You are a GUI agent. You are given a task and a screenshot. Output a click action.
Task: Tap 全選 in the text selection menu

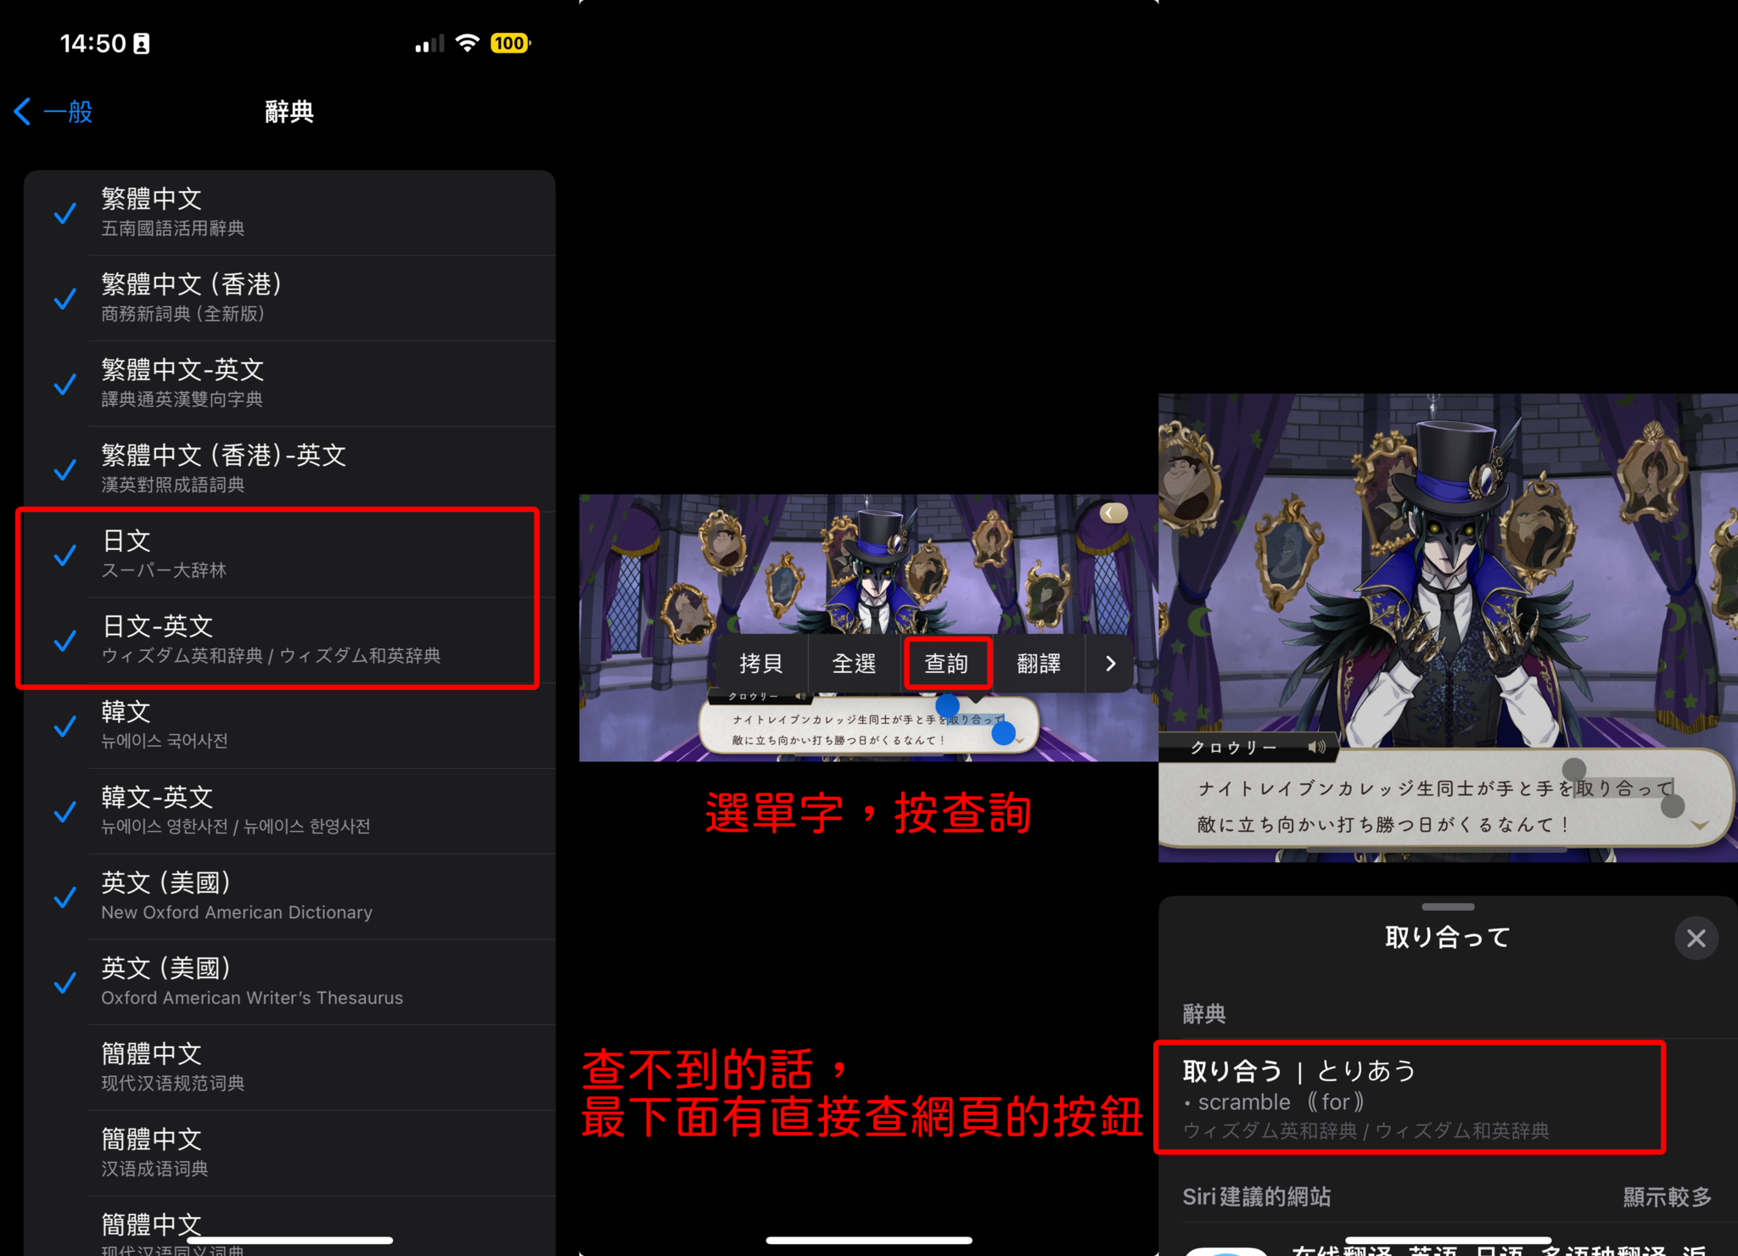pos(854,664)
